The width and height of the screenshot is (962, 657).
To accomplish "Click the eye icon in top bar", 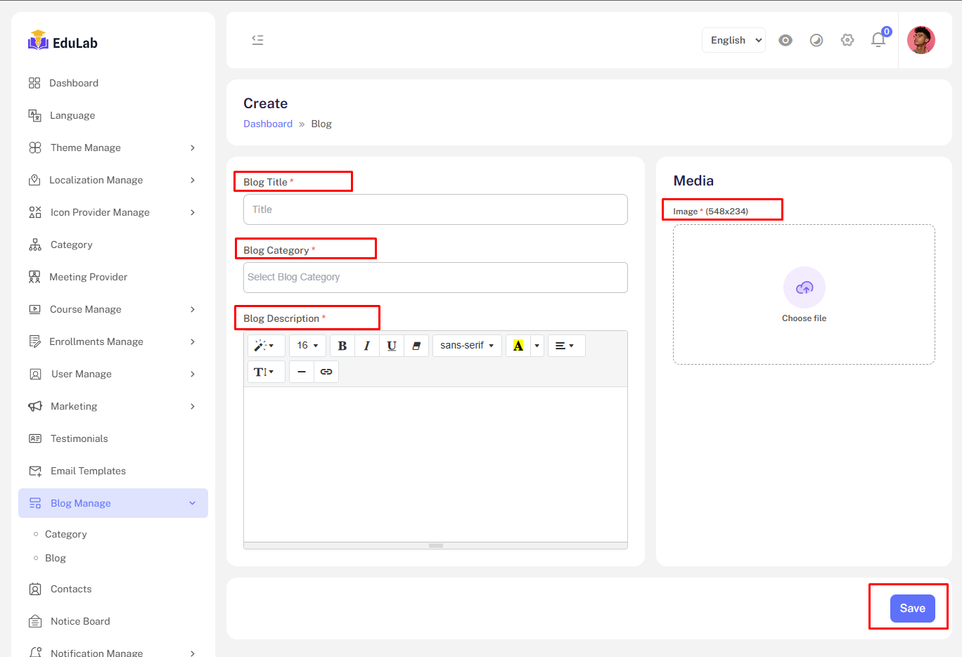I will pos(785,40).
